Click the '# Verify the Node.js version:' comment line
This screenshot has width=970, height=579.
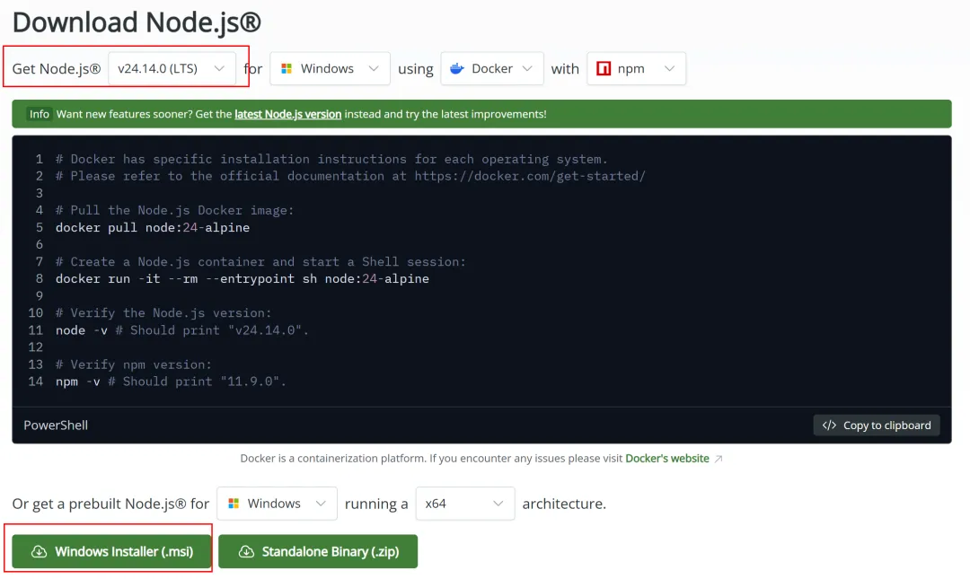[x=163, y=313]
